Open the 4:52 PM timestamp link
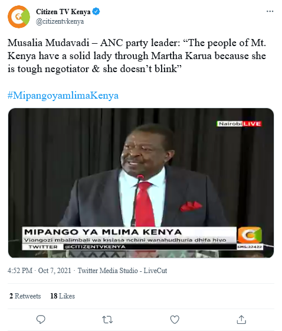Image resolution: width=282 pixels, height=331 pixels. (x=20, y=271)
